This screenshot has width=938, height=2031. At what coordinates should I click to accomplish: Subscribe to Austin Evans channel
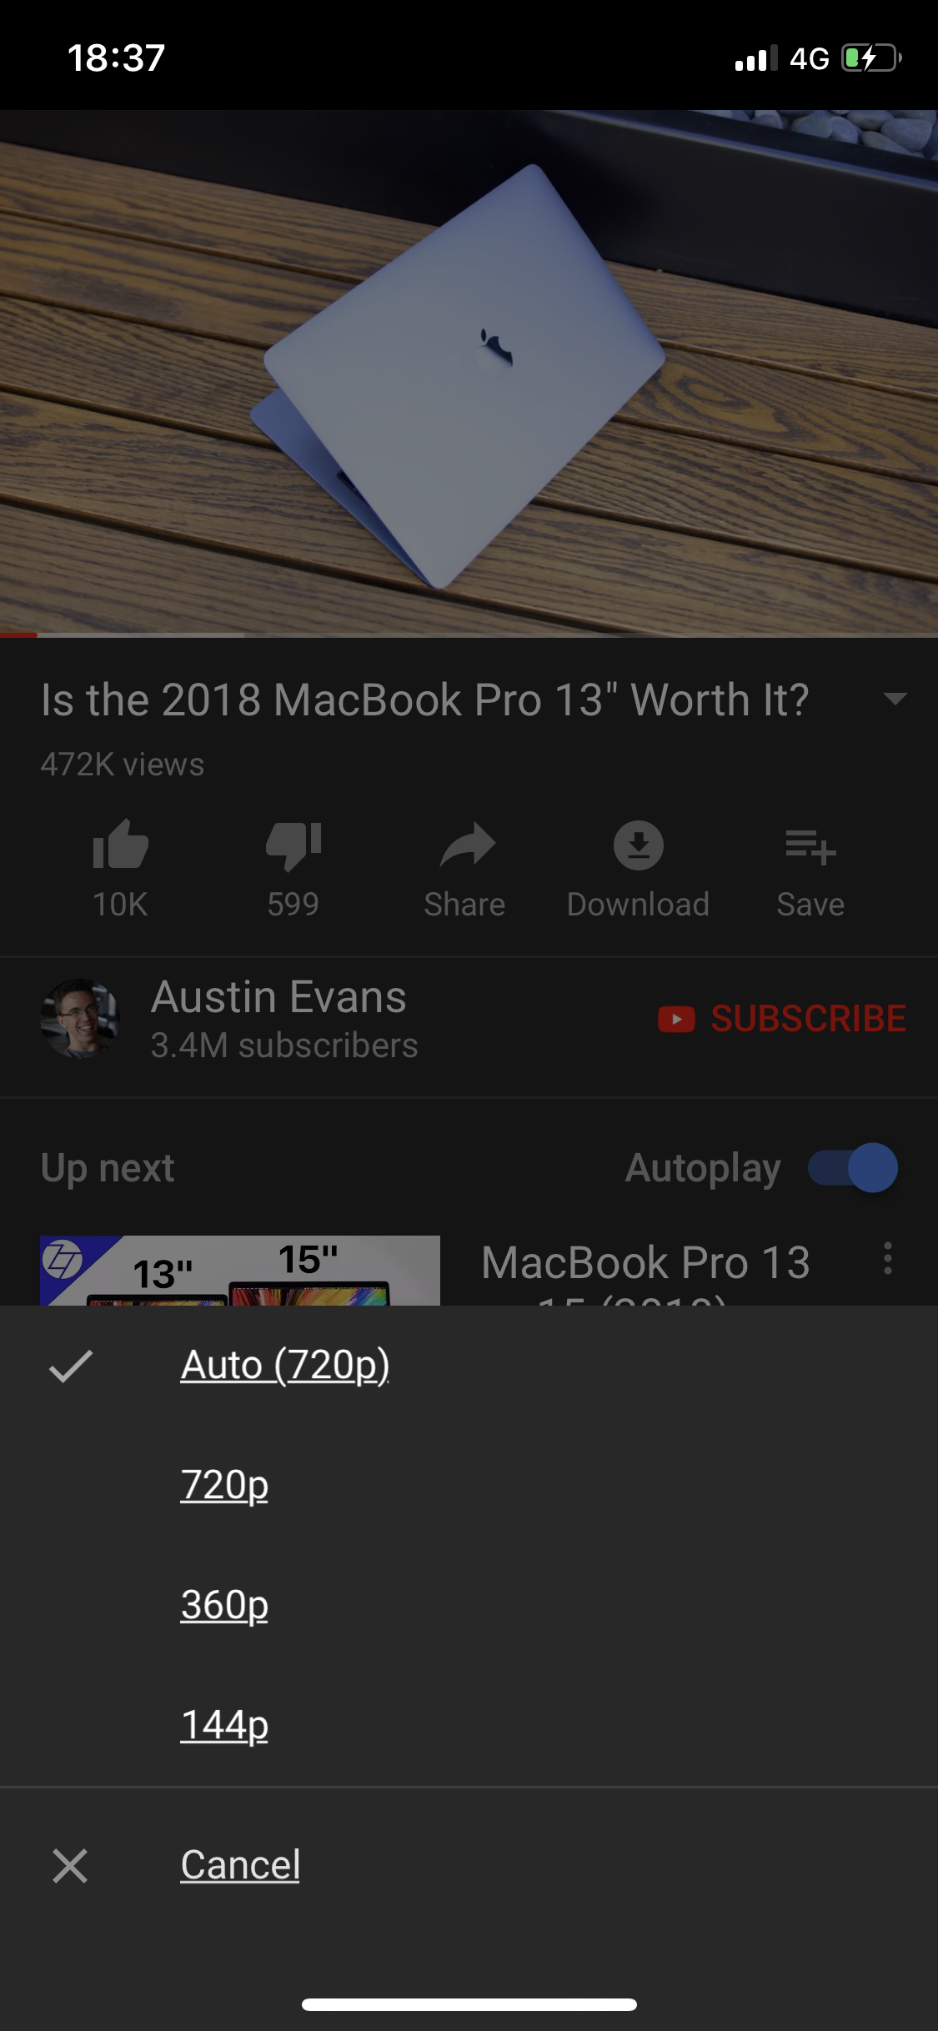pos(782,1019)
